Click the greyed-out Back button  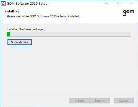pos(79,101)
